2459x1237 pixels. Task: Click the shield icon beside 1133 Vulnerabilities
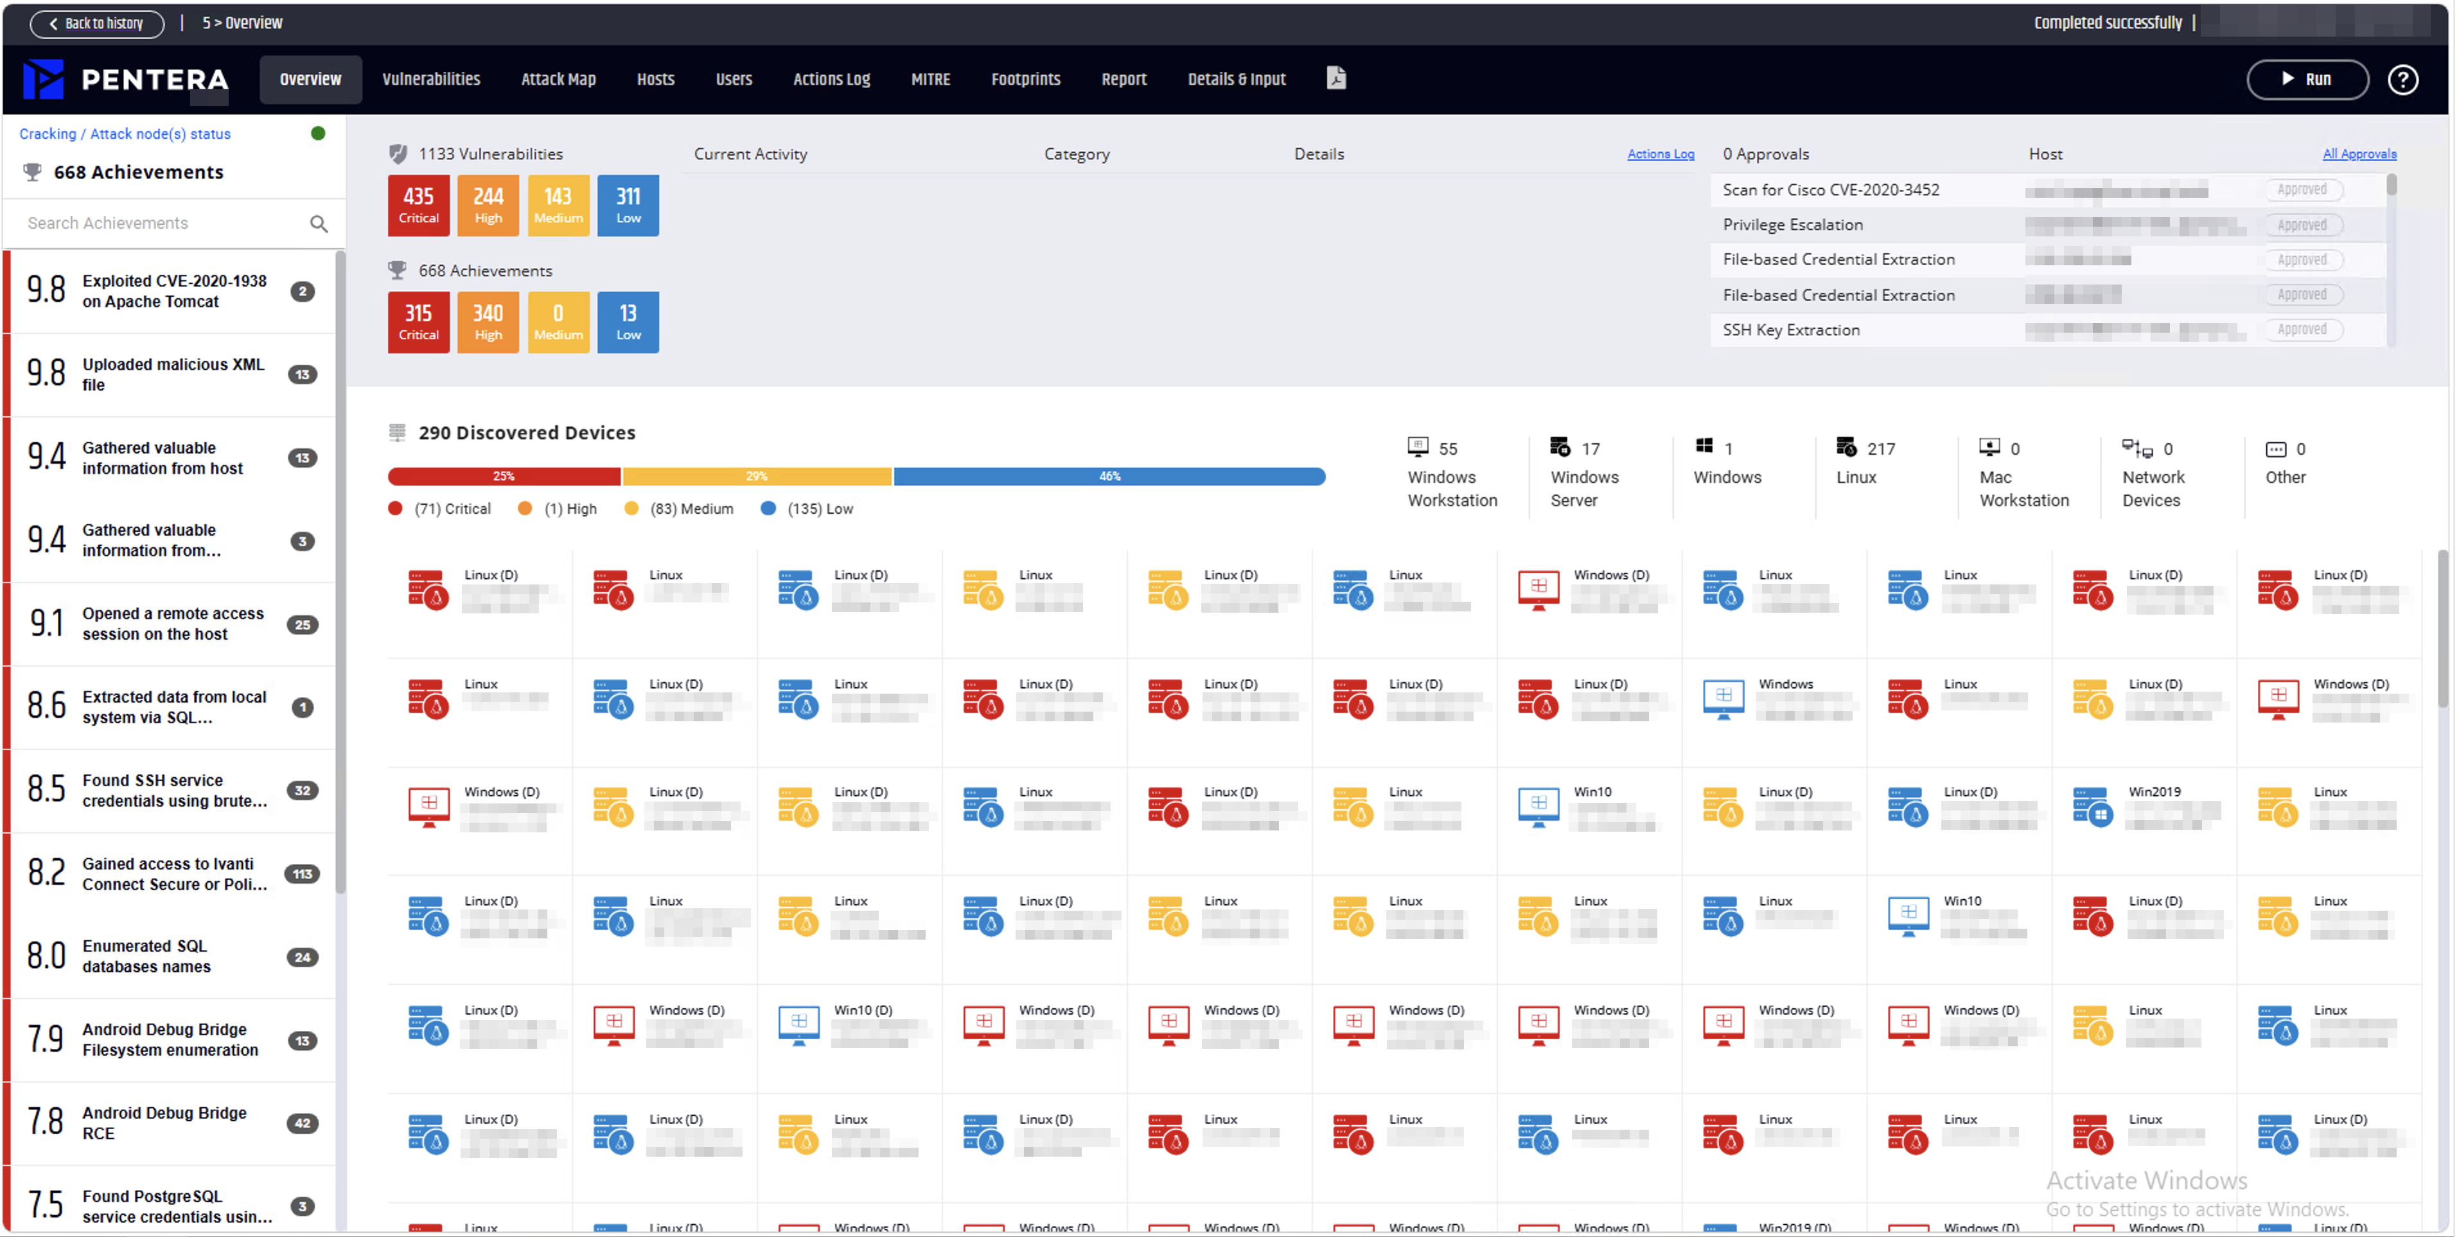(398, 154)
